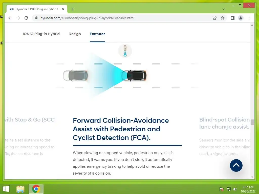Click the collision-avoidance car illustration
This screenshot has height=194, width=259.
coord(127,76)
